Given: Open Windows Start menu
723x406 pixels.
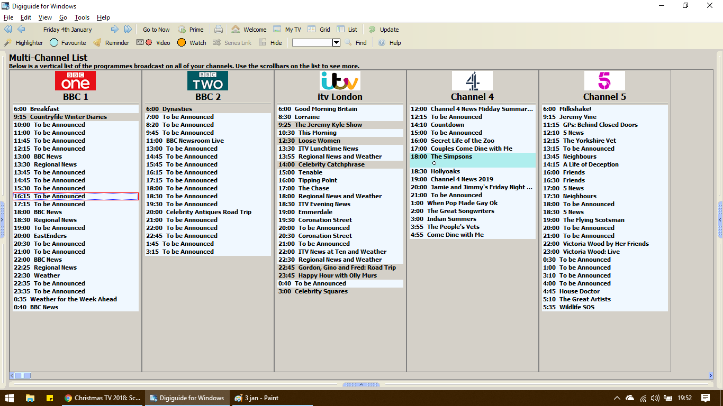Looking at the screenshot, I should coord(10,398).
